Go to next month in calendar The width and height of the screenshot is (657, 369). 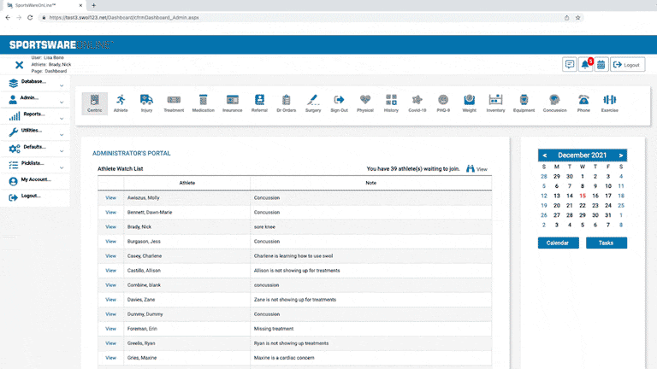pos(620,155)
